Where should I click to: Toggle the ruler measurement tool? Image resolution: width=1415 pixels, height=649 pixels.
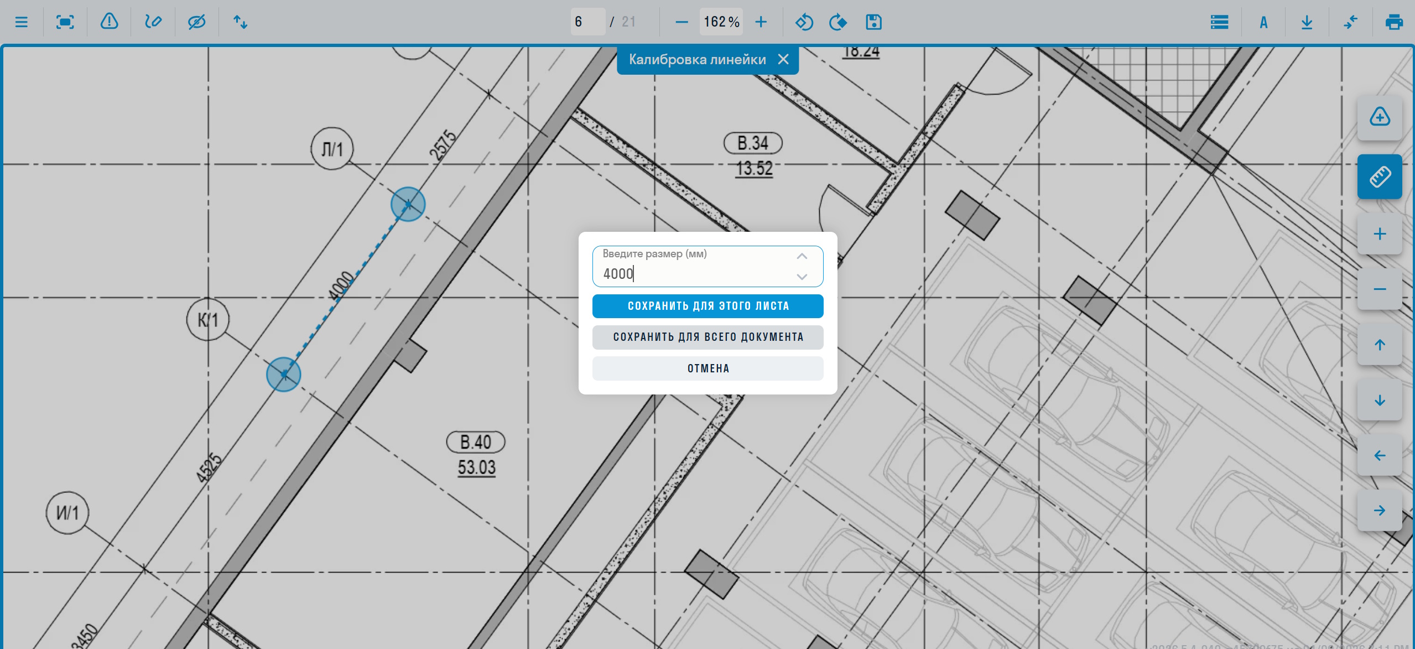coord(1380,177)
